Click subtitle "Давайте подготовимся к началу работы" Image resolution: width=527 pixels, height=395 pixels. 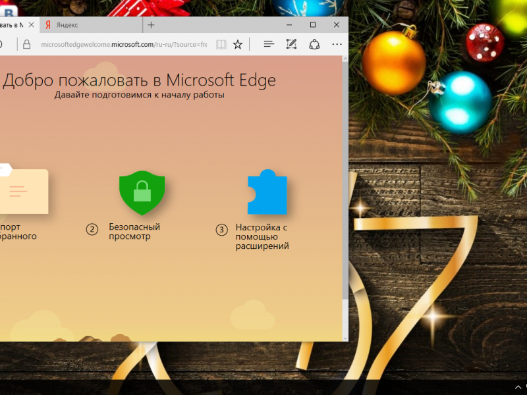click(139, 95)
